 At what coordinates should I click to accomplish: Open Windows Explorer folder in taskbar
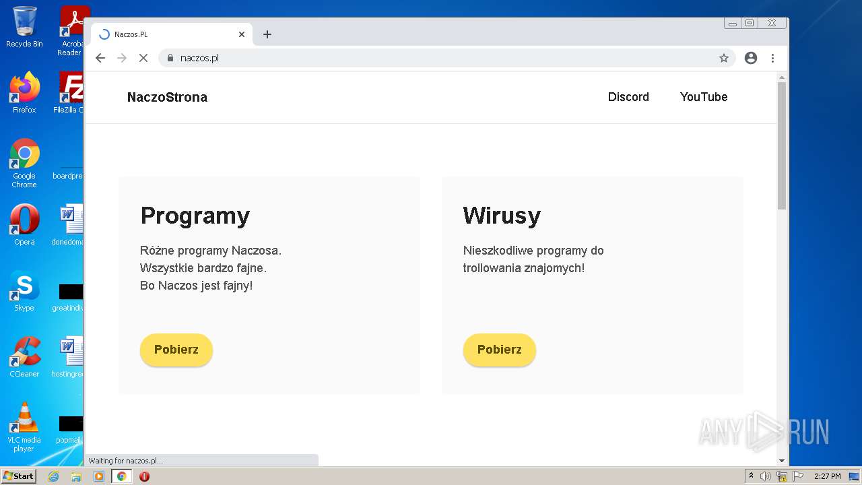click(x=76, y=476)
